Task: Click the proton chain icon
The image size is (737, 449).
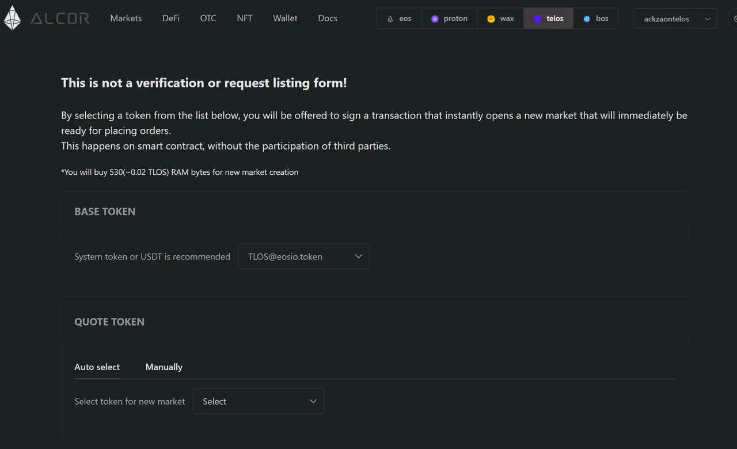Action: pyautogui.click(x=435, y=19)
